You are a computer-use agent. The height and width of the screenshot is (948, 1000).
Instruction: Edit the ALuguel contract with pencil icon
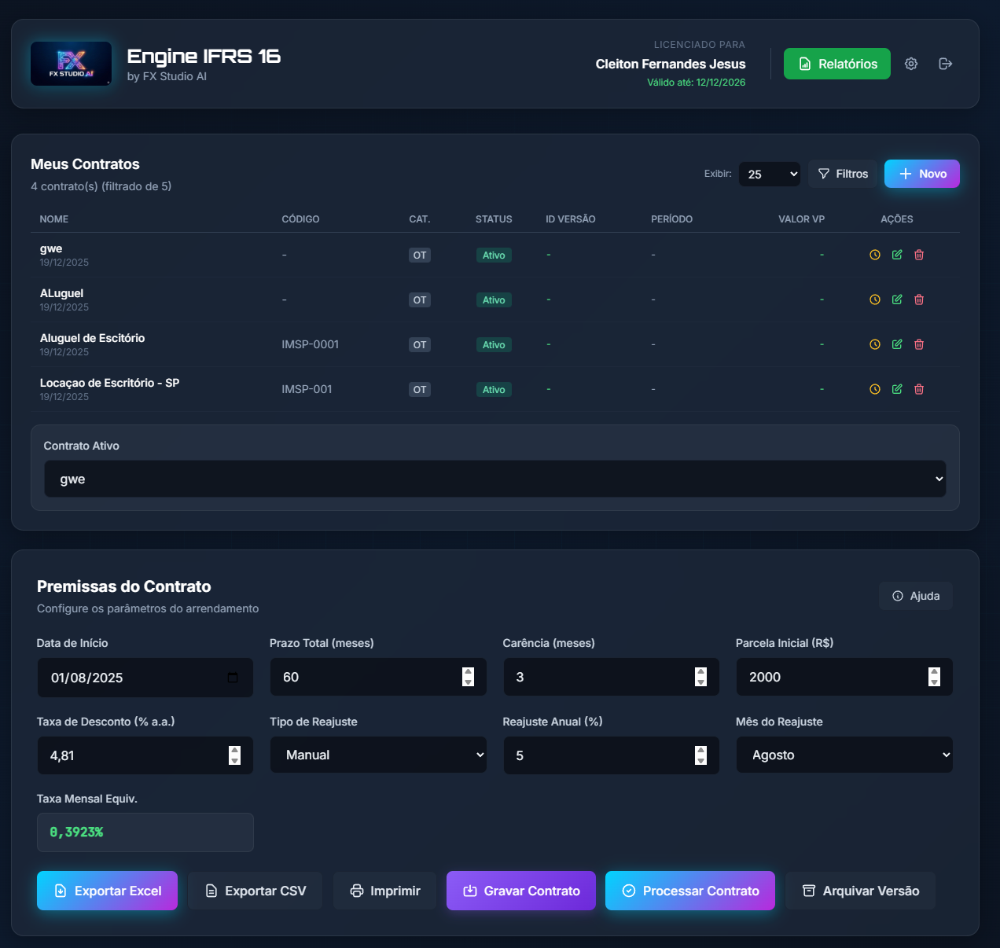pos(897,299)
